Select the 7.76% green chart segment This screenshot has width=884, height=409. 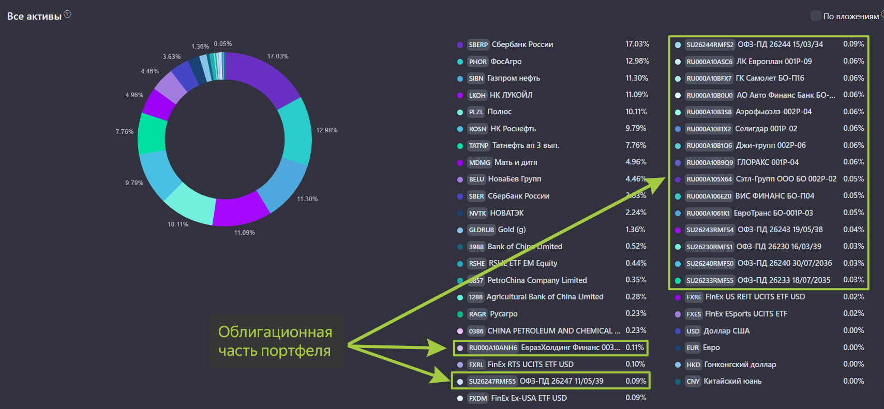click(x=152, y=133)
